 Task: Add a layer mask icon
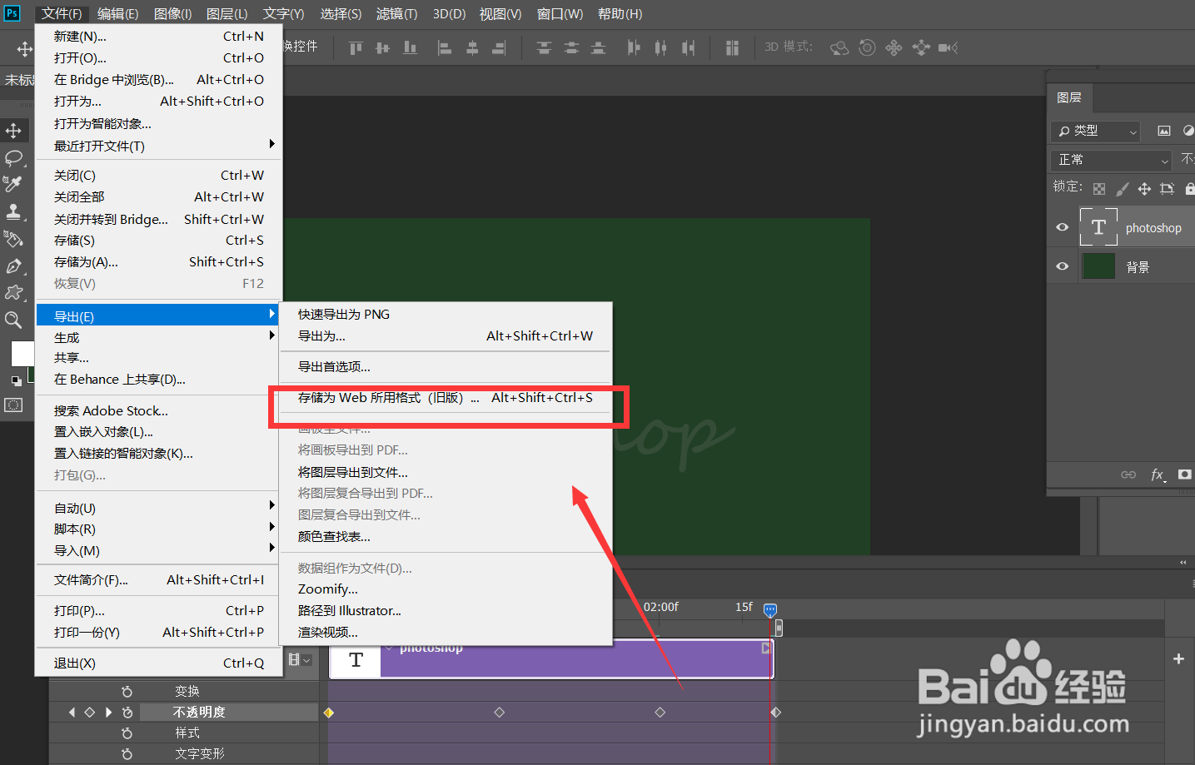pyautogui.click(x=1185, y=474)
